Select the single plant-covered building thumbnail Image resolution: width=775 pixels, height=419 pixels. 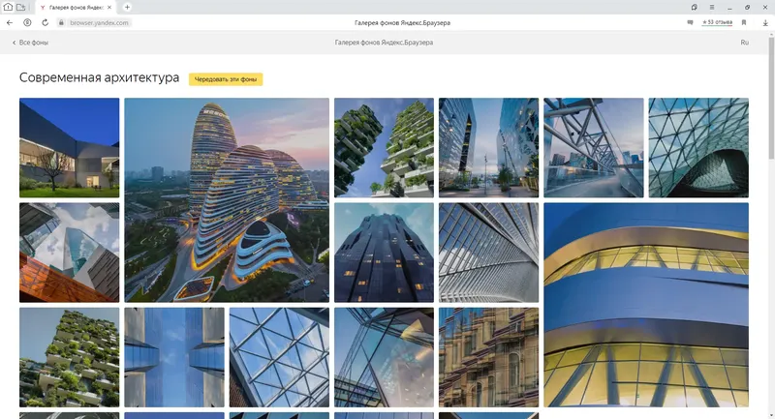[69, 357]
